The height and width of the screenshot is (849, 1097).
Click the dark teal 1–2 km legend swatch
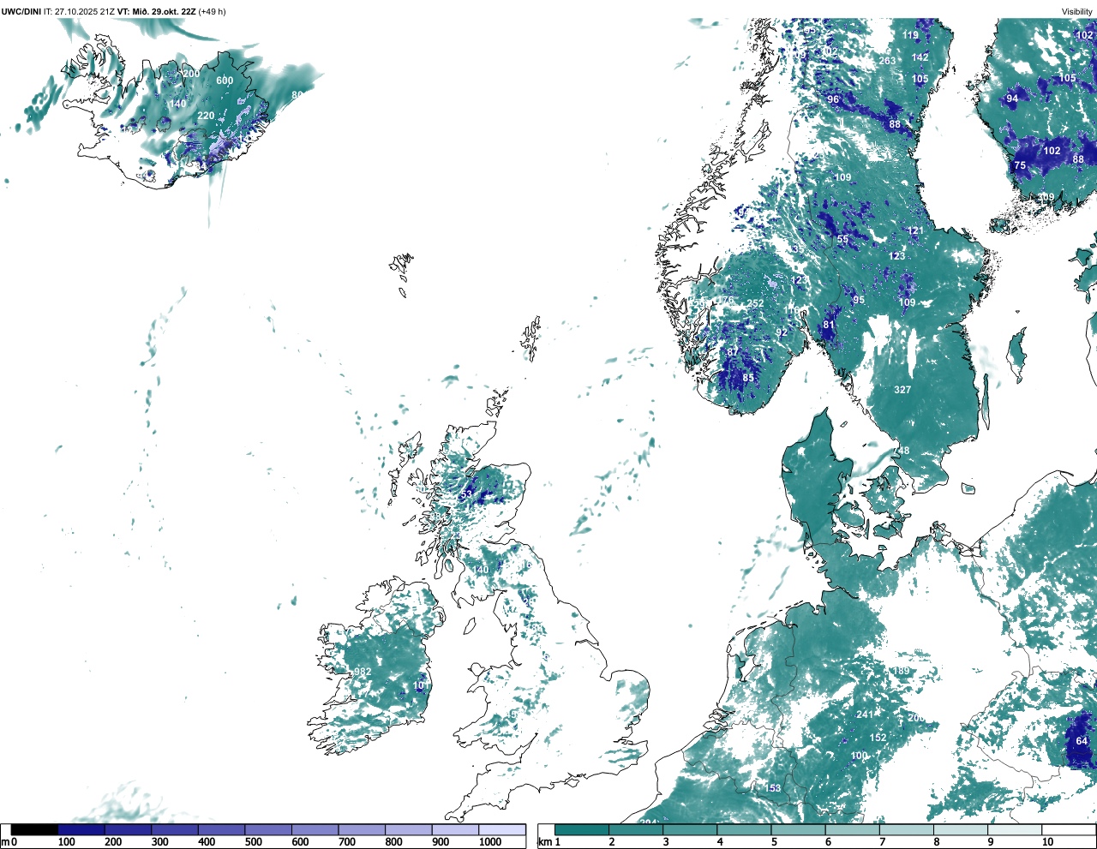click(582, 829)
